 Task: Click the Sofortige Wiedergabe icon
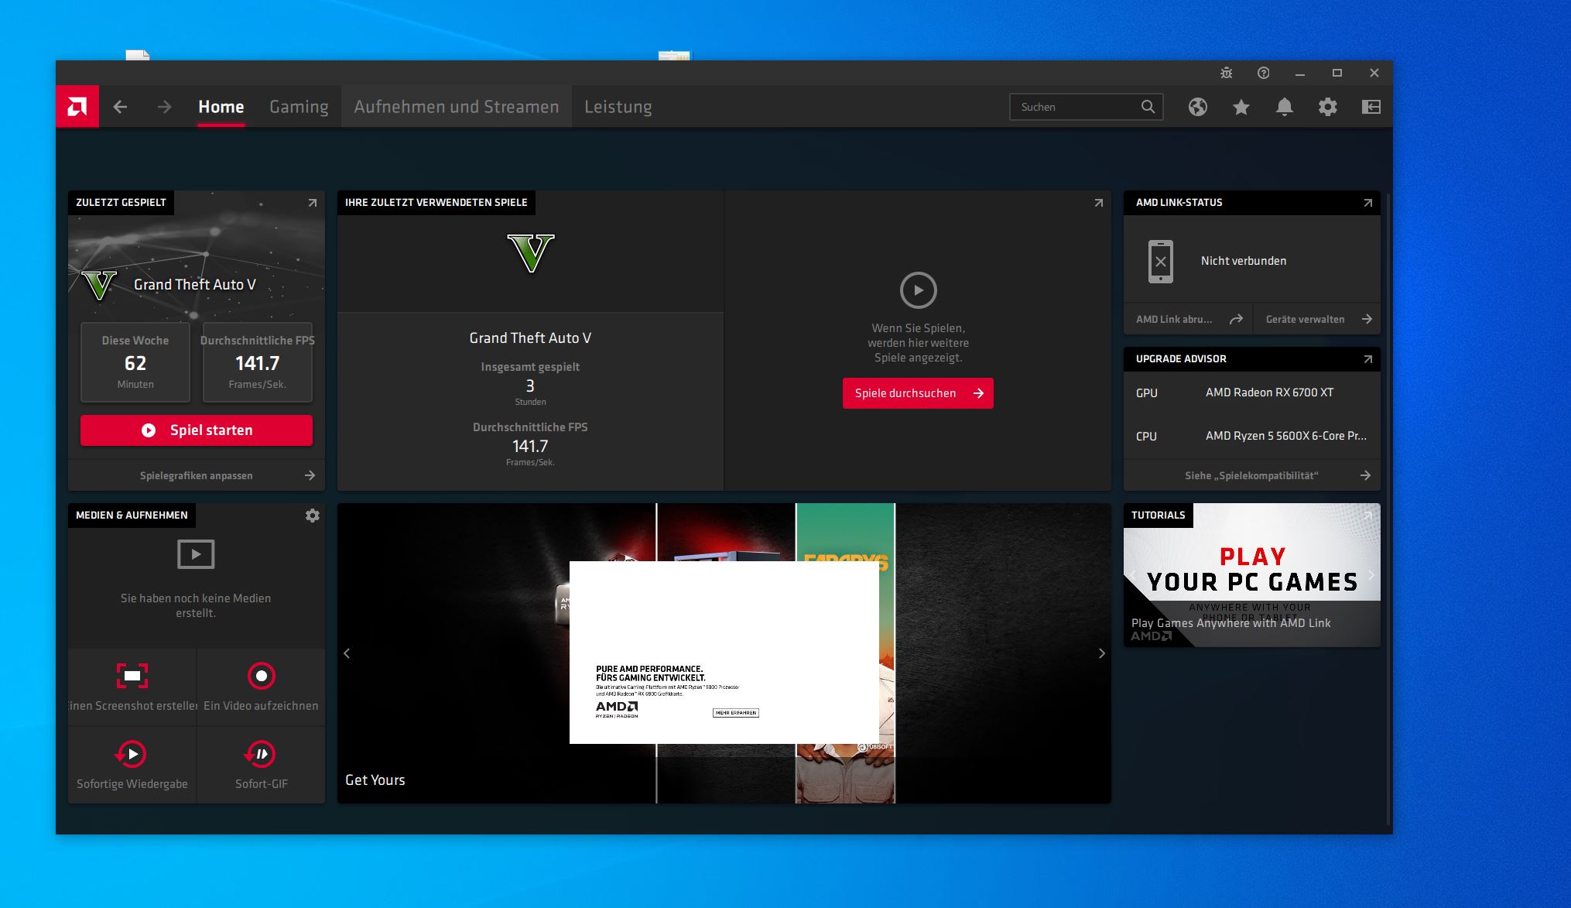coord(132,754)
